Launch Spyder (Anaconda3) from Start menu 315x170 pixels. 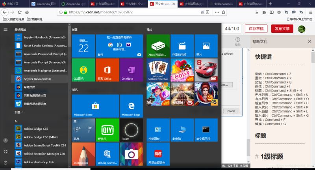pyautogui.click(x=40, y=79)
